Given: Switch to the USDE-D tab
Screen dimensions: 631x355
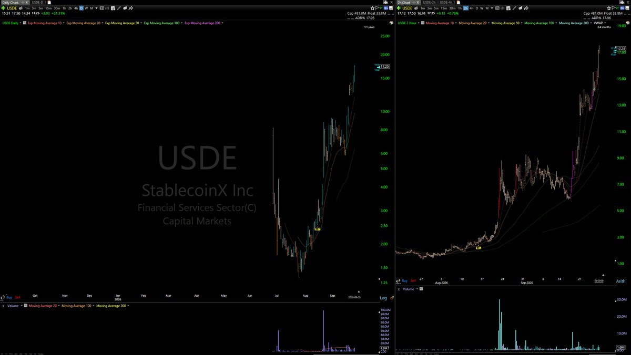Looking at the screenshot, I should coord(37,3).
